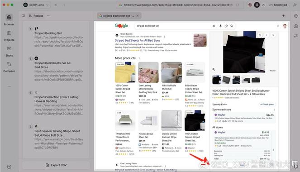Click the help question mark icon
The image size is (300, 172).
pos(9,167)
